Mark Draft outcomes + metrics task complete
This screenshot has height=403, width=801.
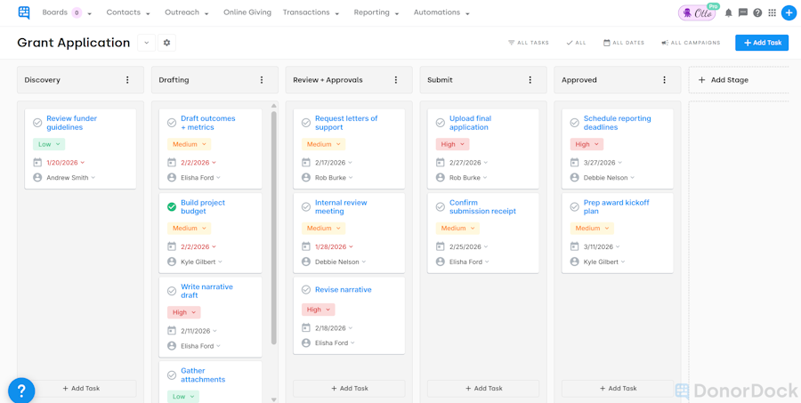click(x=172, y=123)
